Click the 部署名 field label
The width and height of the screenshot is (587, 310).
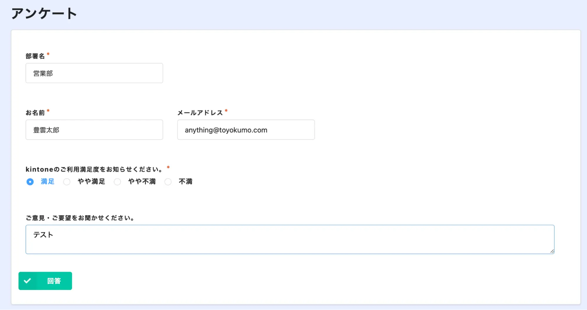[35, 56]
